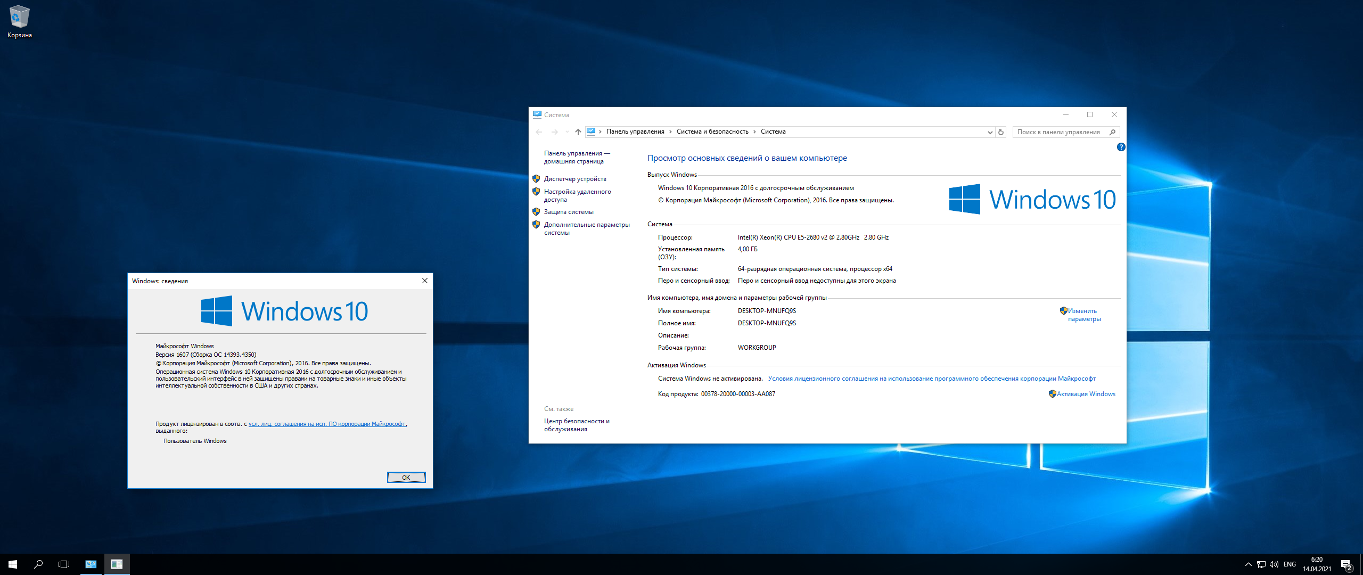
Task: Click Windows 10 logo in Система window
Action: pos(1032,199)
